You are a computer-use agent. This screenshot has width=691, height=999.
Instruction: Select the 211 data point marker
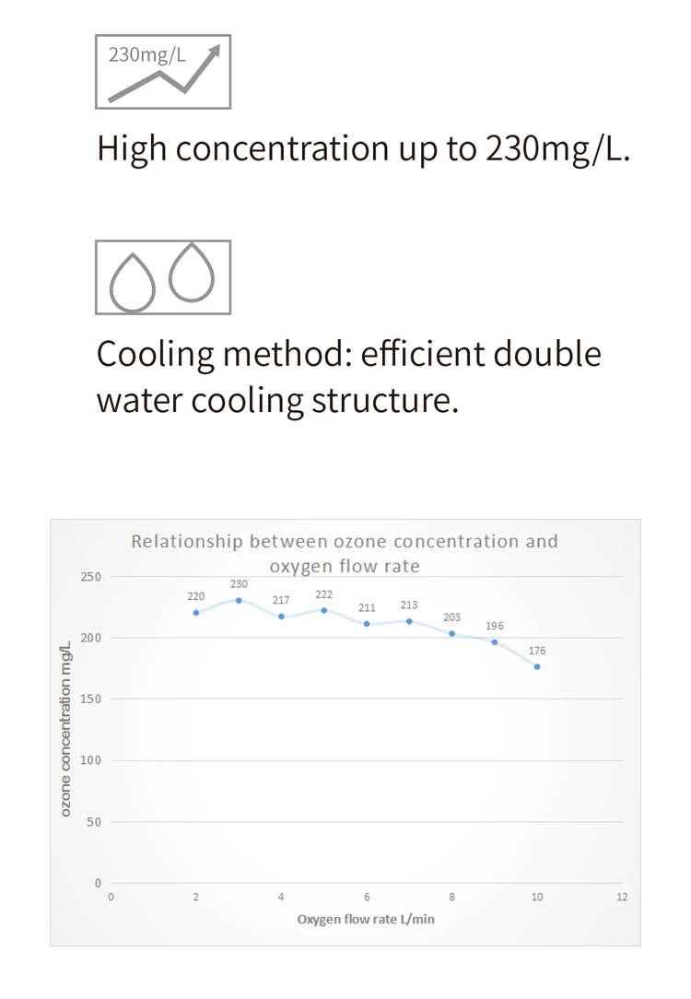click(367, 624)
